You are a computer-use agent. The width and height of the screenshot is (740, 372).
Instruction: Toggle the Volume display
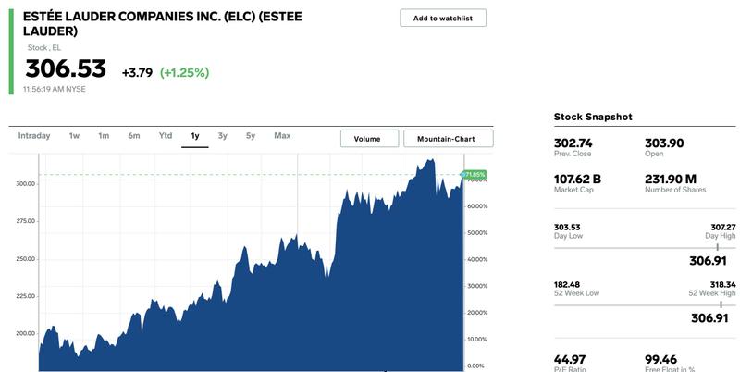point(369,139)
